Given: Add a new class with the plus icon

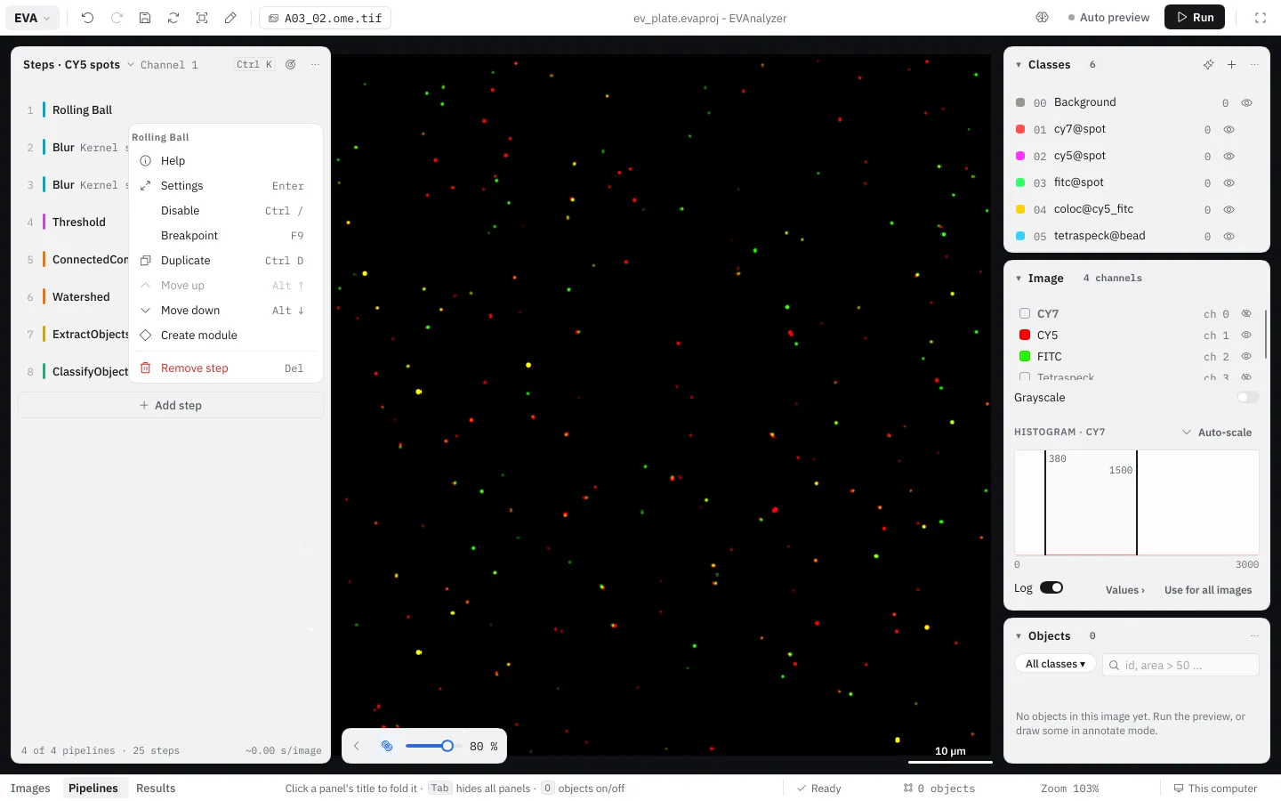Looking at the screenshot, I should [x=1231, y=65].
